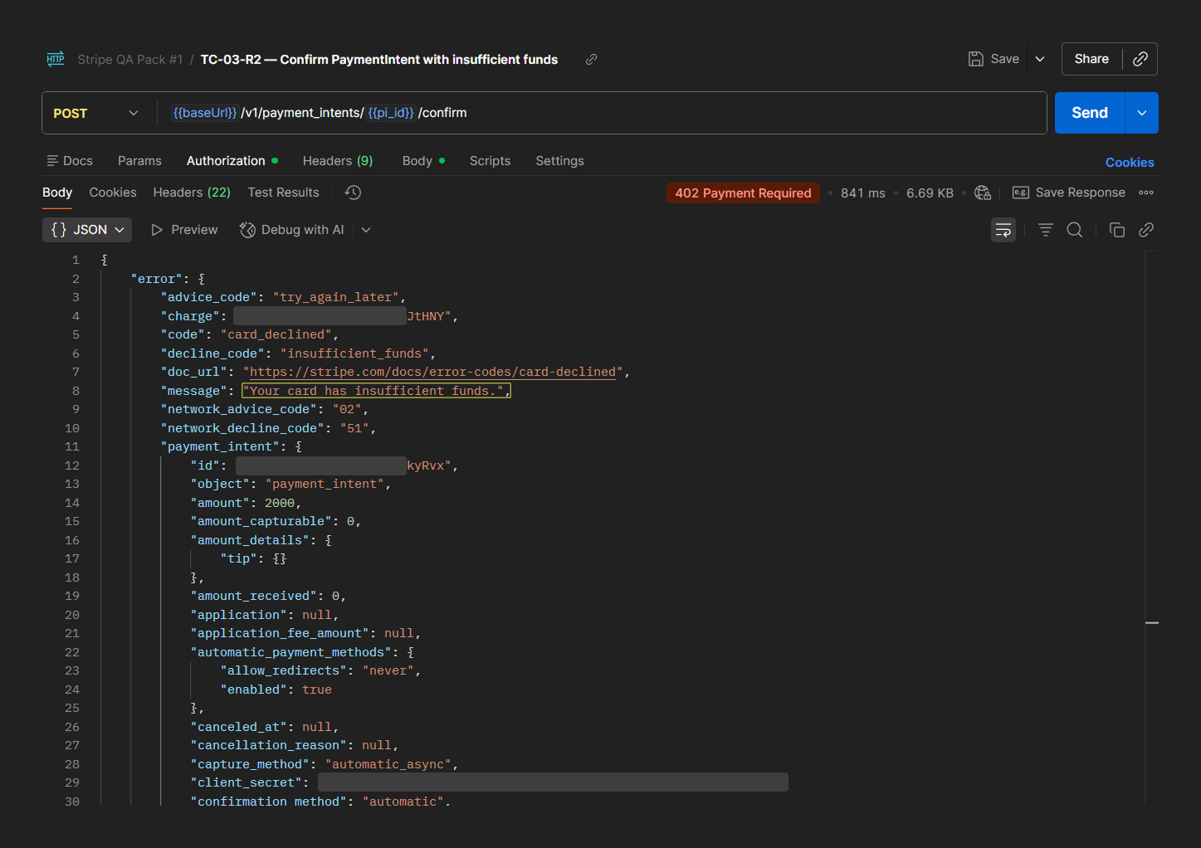
Task: View the Test Results tab
Action: point(283,193)
